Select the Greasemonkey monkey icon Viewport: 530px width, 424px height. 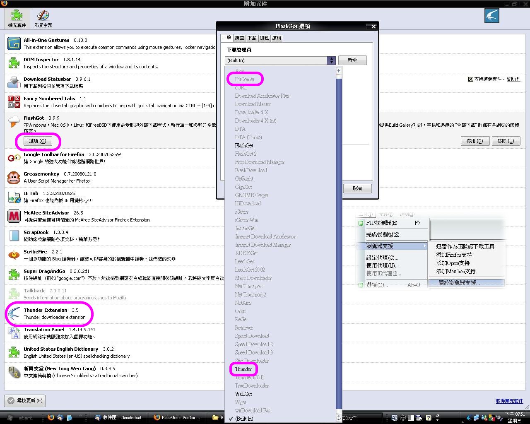[14, 177]
